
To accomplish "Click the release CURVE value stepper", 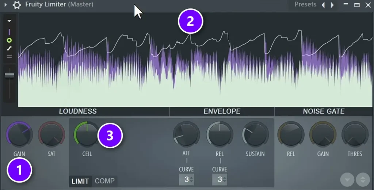I will pos(220,179).
